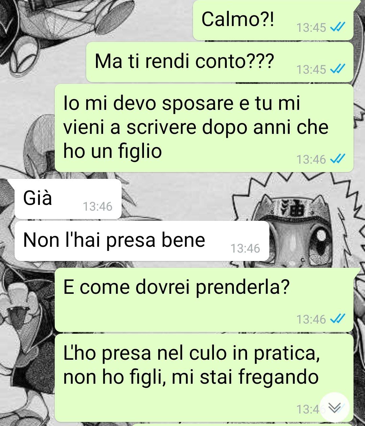Tap 13:46 timestamp on 'Già' message
Screen dimensions: 365x426
98,207
